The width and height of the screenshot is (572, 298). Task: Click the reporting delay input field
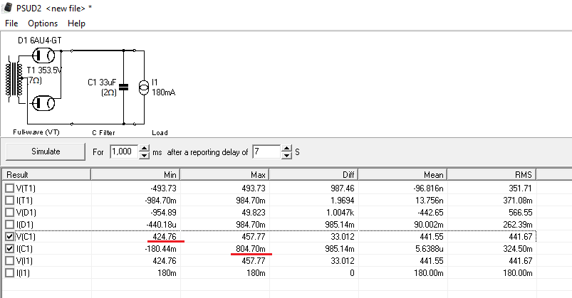click(x=267, y=151)
